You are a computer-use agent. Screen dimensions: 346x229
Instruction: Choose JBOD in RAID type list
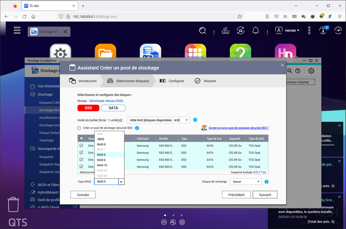[x=109, y=139]
